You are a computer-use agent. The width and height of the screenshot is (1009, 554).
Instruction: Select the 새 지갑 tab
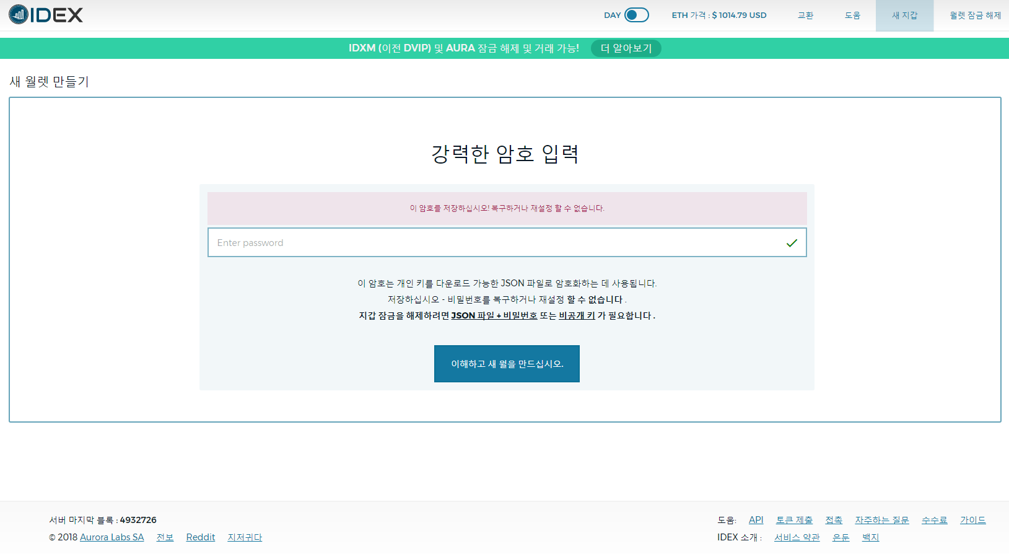(904, 15)
